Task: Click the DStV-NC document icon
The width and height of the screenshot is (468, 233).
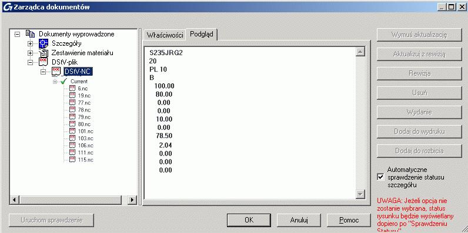Action: [56, 72]
